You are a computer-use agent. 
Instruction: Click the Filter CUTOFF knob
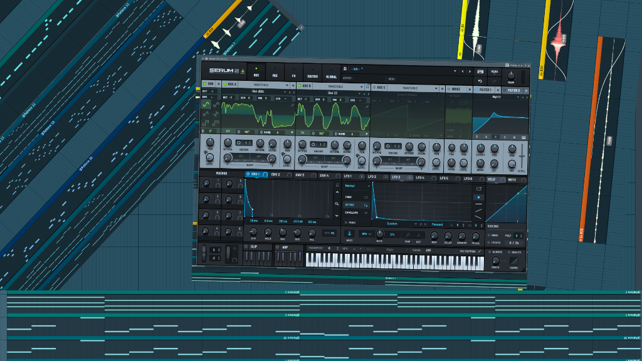pos(481,148)
